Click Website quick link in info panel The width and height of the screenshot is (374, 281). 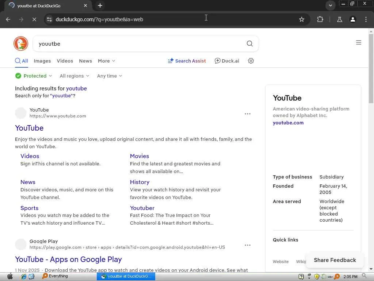280,262
